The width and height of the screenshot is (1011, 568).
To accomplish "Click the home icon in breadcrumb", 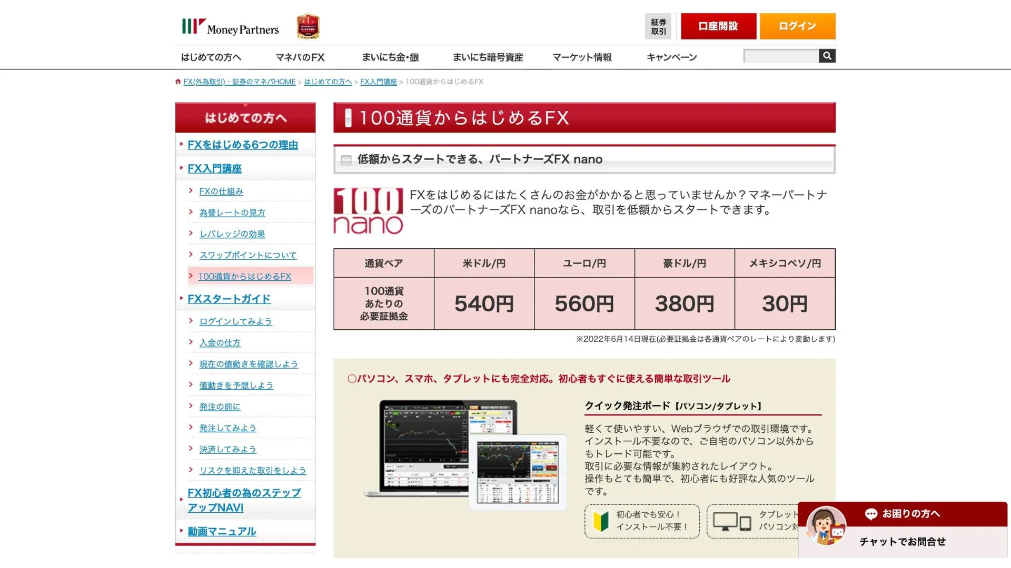I will point(178,82).
